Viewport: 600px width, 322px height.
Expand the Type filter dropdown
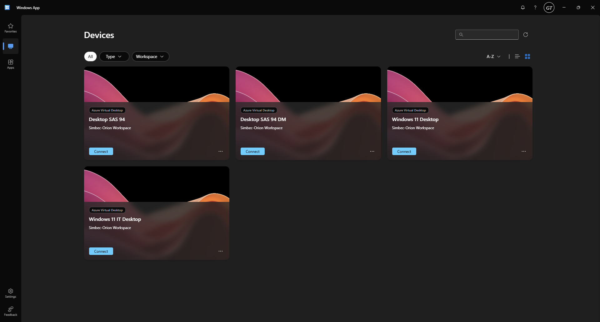(x=114, y=56)
